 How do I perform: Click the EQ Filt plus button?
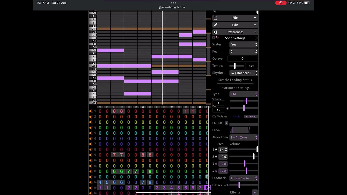(226, 123)
